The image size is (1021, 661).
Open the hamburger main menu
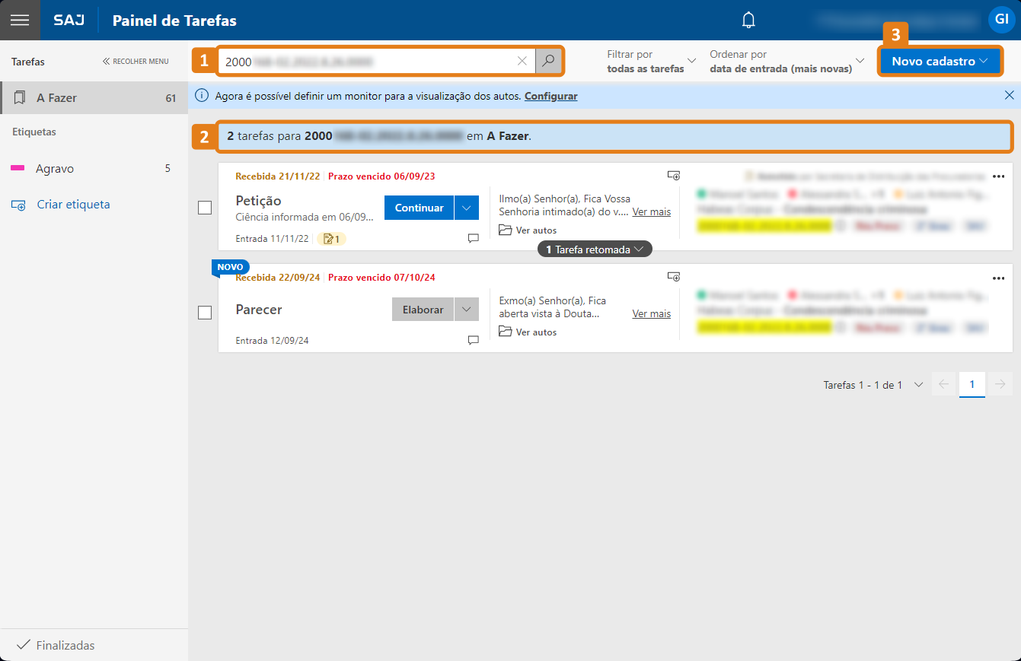tap(19, 20)
